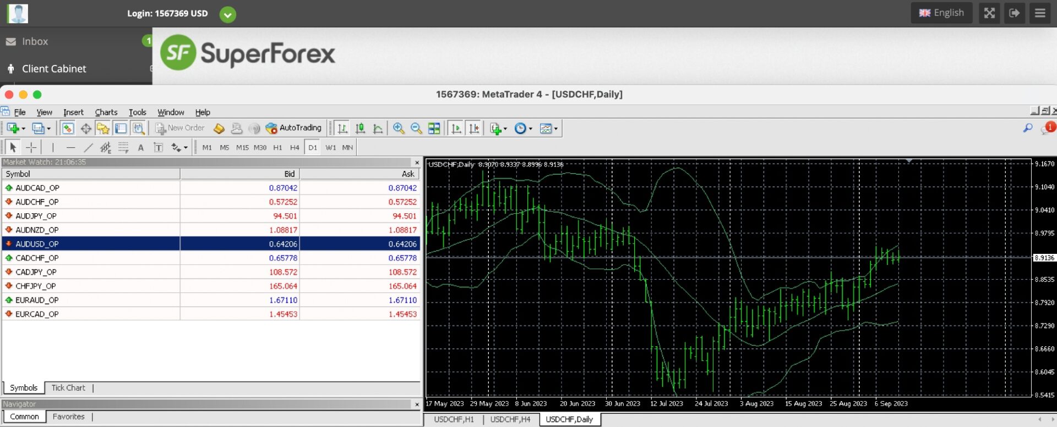Toggle Chart Shift button

(x=473, y=129)
